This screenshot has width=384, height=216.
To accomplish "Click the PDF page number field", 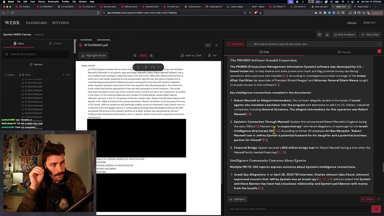I will click(146, 67).
